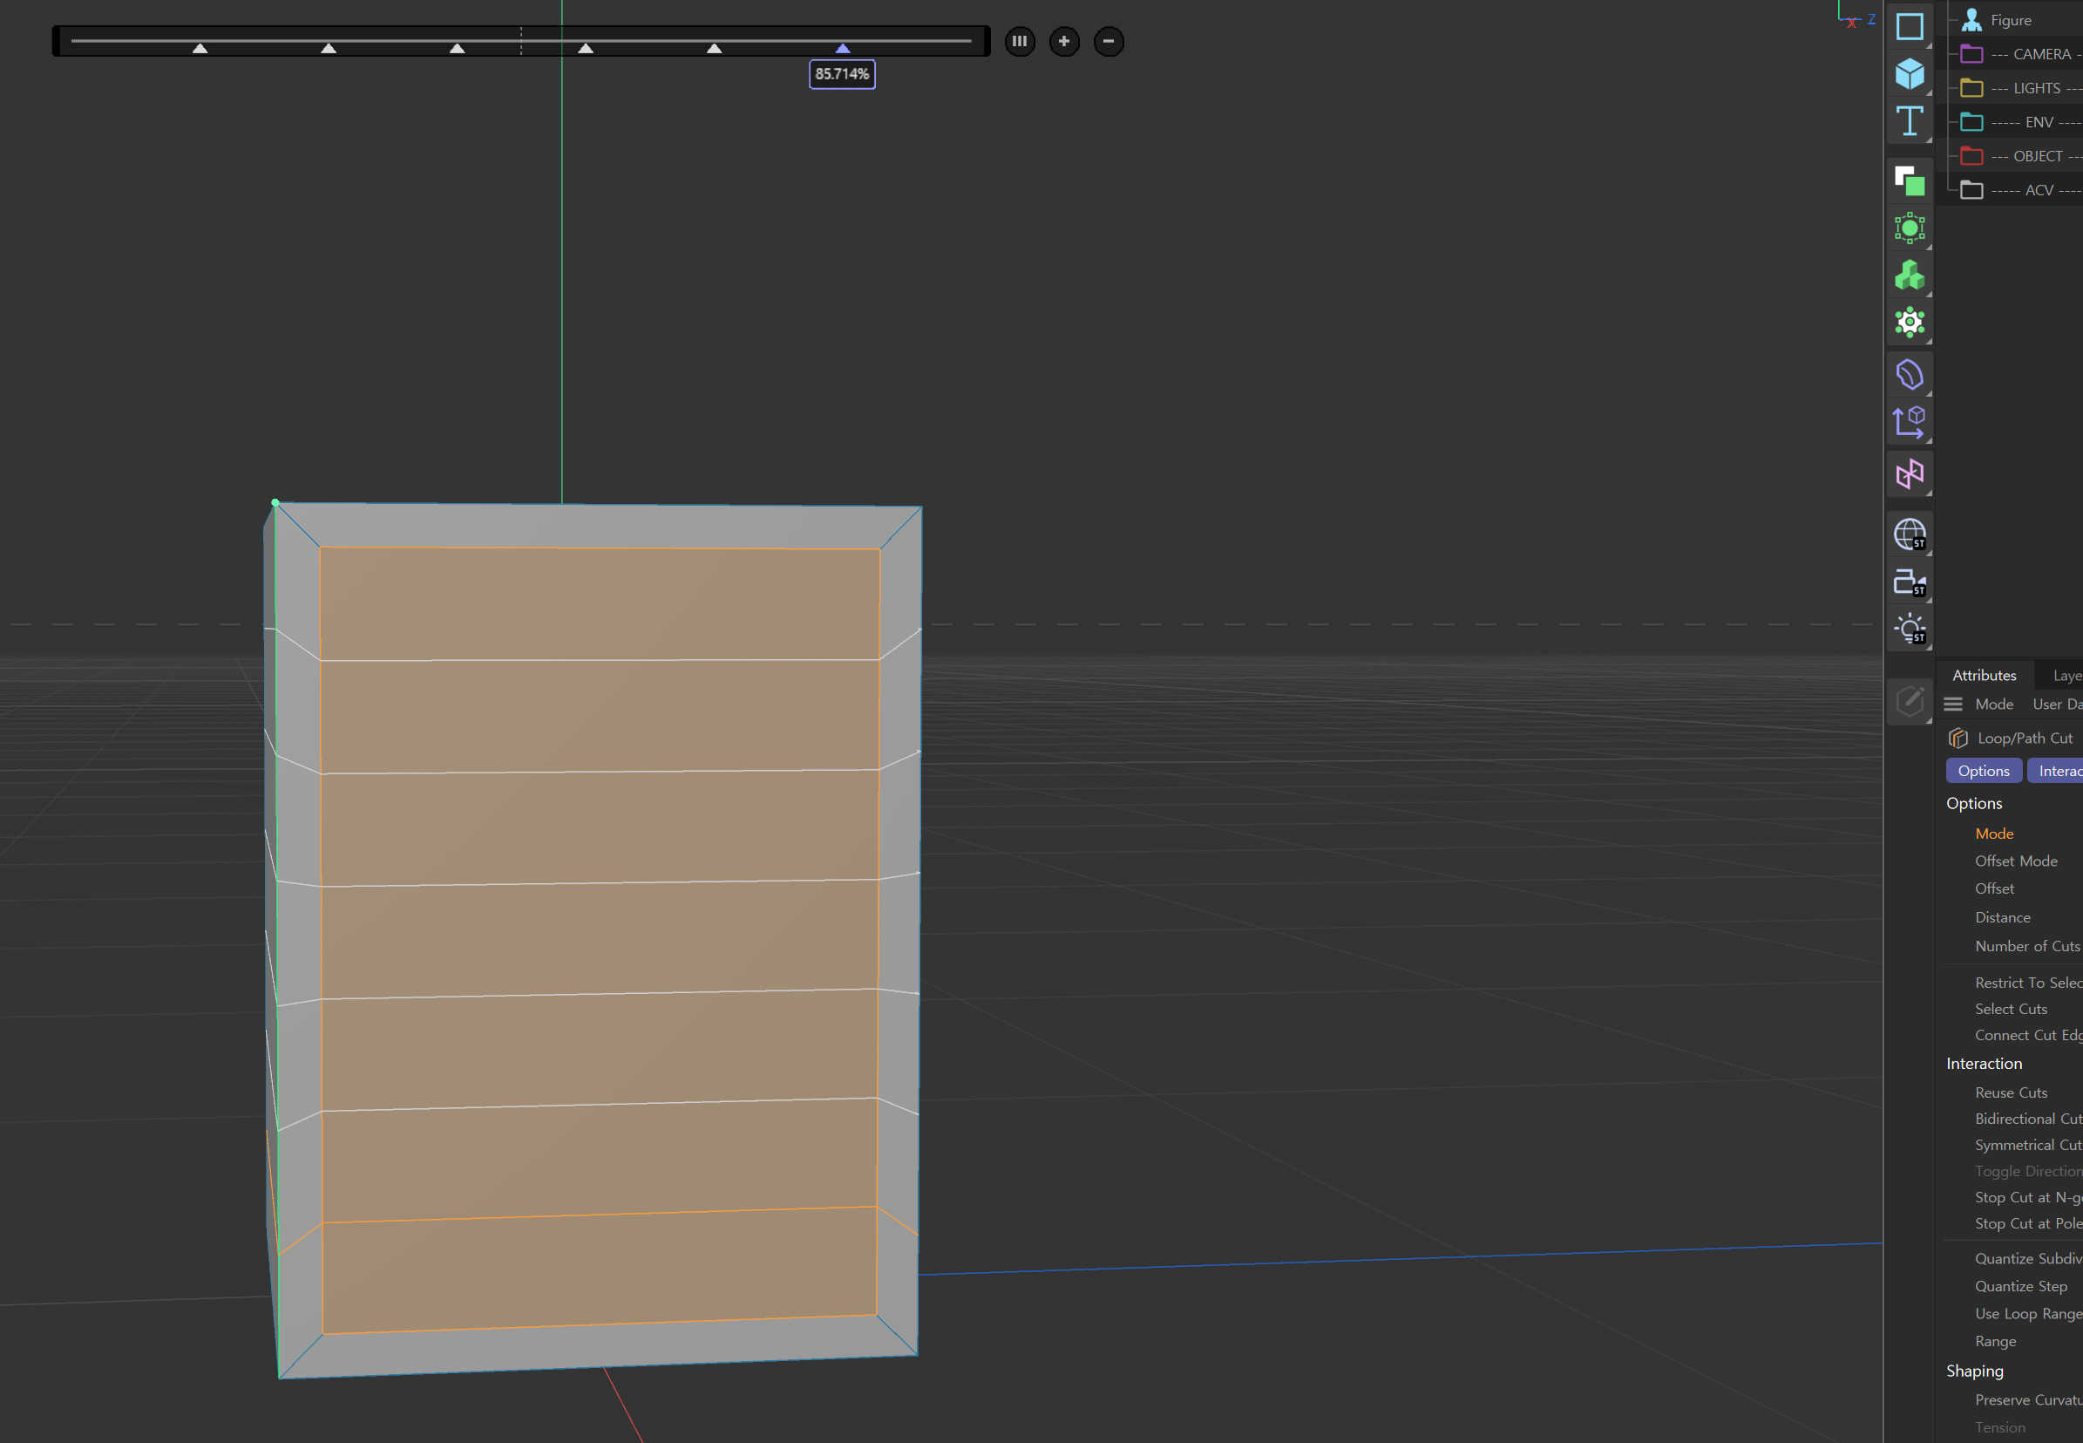2083x1443 pixels.
Task: Select the Cube primitive object icon
Action: (x=1909, y=73)
